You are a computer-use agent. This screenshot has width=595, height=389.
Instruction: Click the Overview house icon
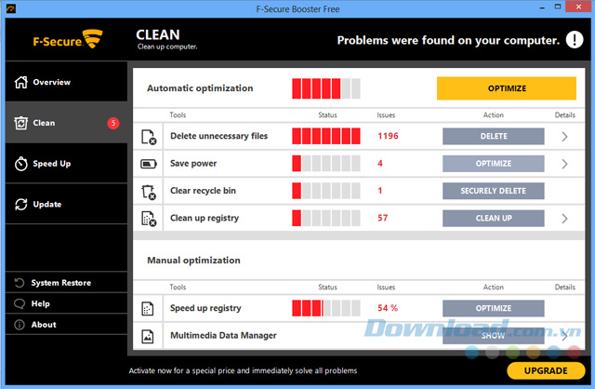pyautogui.click(x=20, y=82)
